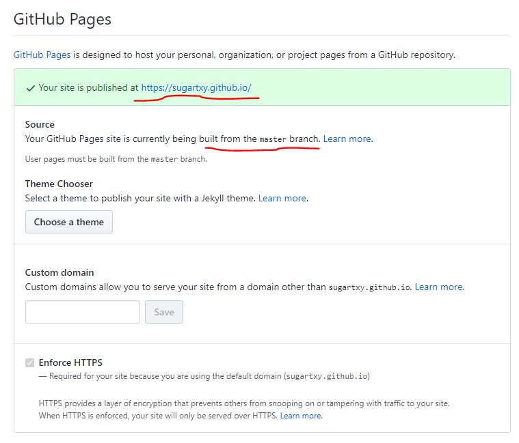Screen dimensions: 519x443
Task: Open Learn more link about HTTPS enforcement
Action: point(301,416)
